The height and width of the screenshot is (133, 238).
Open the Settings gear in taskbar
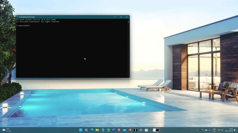coord(141,130)
